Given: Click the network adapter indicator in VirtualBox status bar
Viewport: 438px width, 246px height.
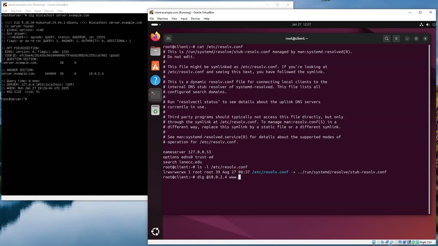Looking at the screenshot, I should tap(387, 242).
